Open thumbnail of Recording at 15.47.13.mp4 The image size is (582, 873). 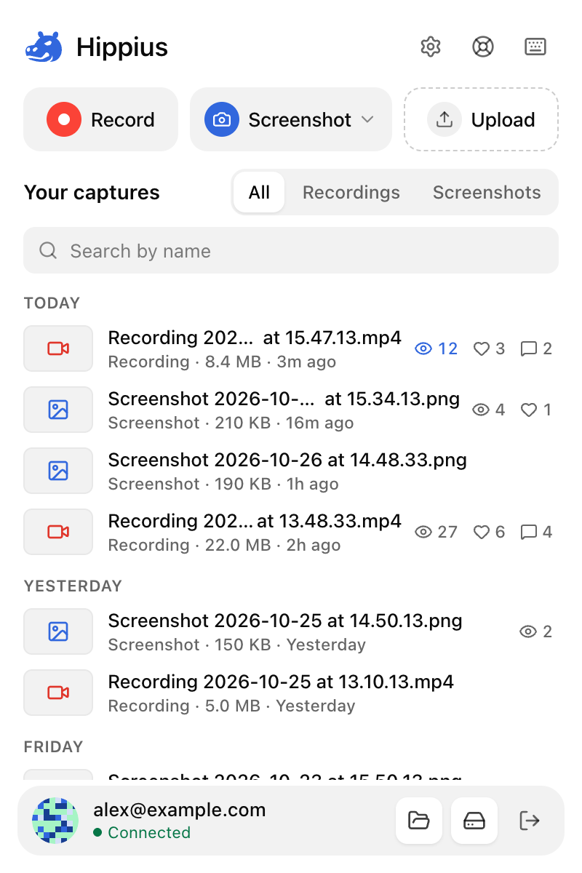58,348
